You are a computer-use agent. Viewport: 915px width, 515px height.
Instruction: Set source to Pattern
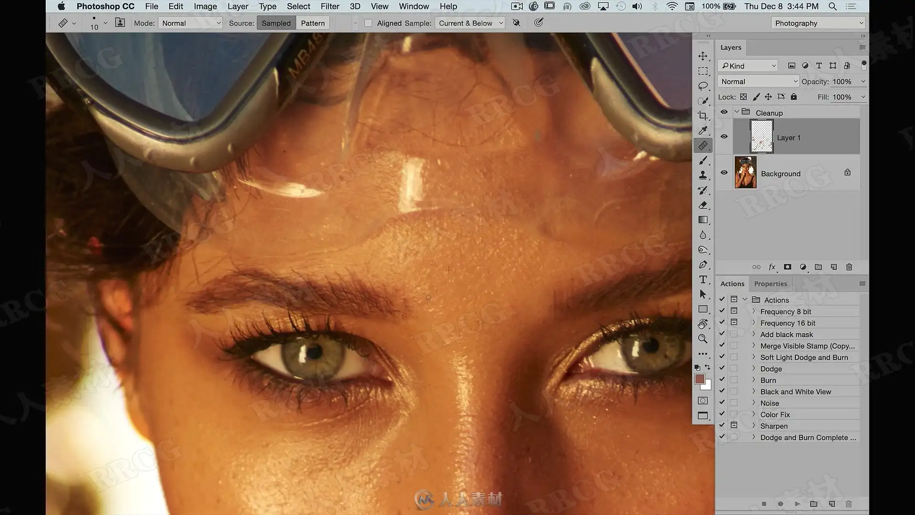coord(313,23)
